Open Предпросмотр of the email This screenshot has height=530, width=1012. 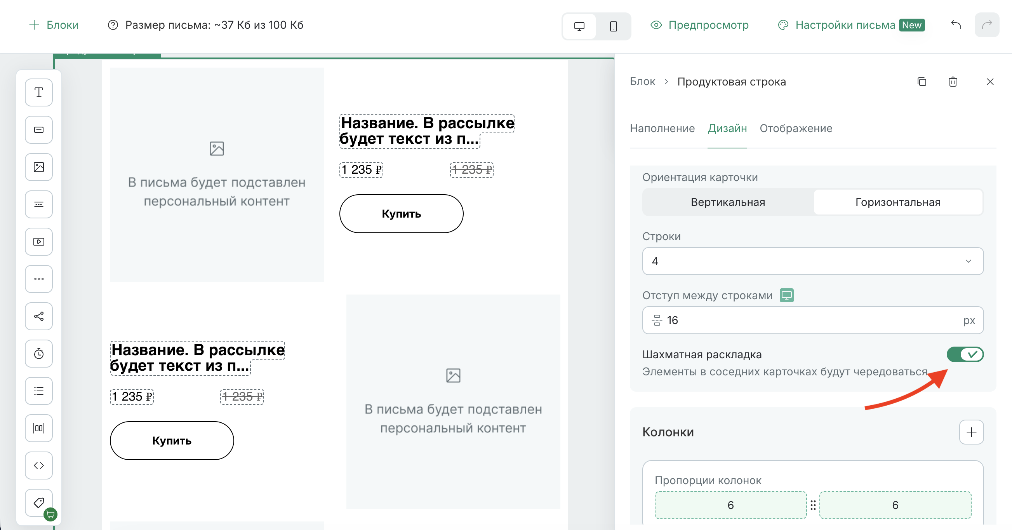(700, 25)
